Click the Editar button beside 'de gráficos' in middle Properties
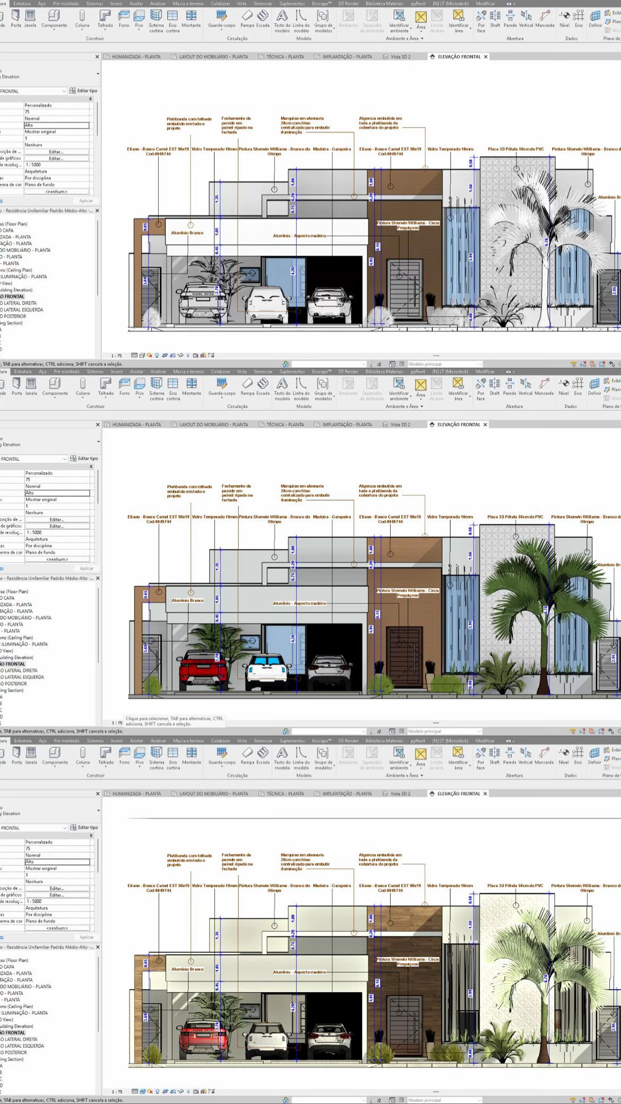Viewport: 621px width, 1104px height. tap(57, 526)
